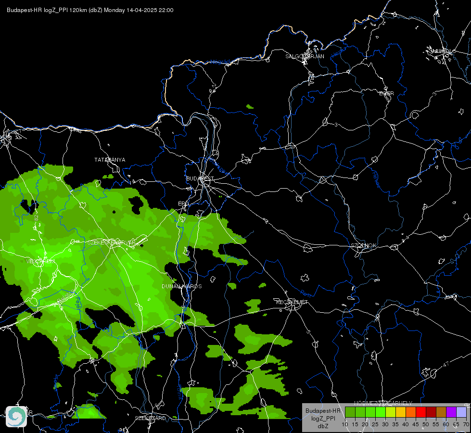Click the spiral weather service logo
Screen dimensions: 471x433
pyautogui.click(x=16, y=417)
